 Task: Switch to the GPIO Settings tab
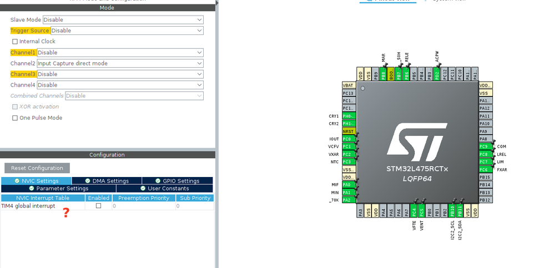pos(178,181)
